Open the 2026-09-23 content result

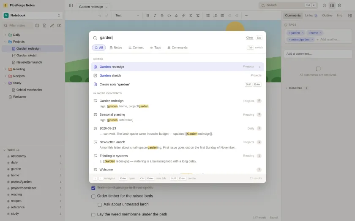(x=177, y=131)
